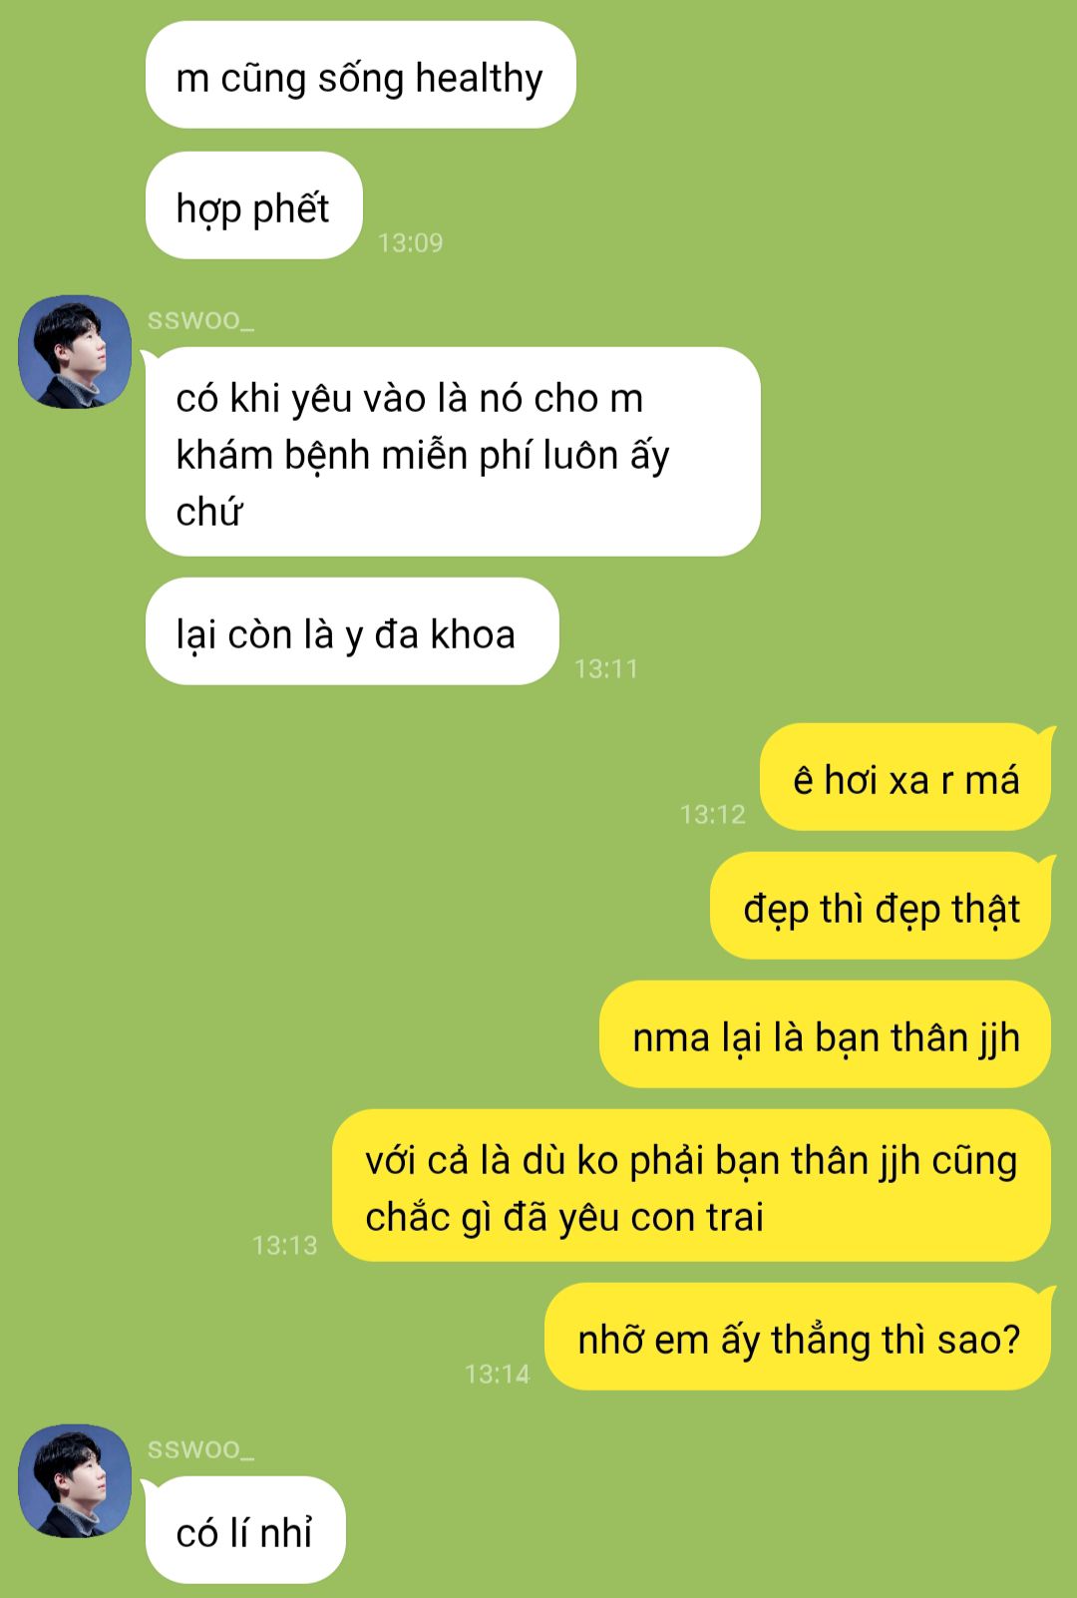The height and width of the screenshot is (1598, 1077).
Task: Tap the 'chắc gì đã yêu con trai' bubble
Action: [x=691, y=1186]
